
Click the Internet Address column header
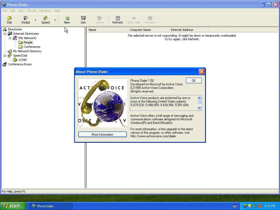[188, 30]
